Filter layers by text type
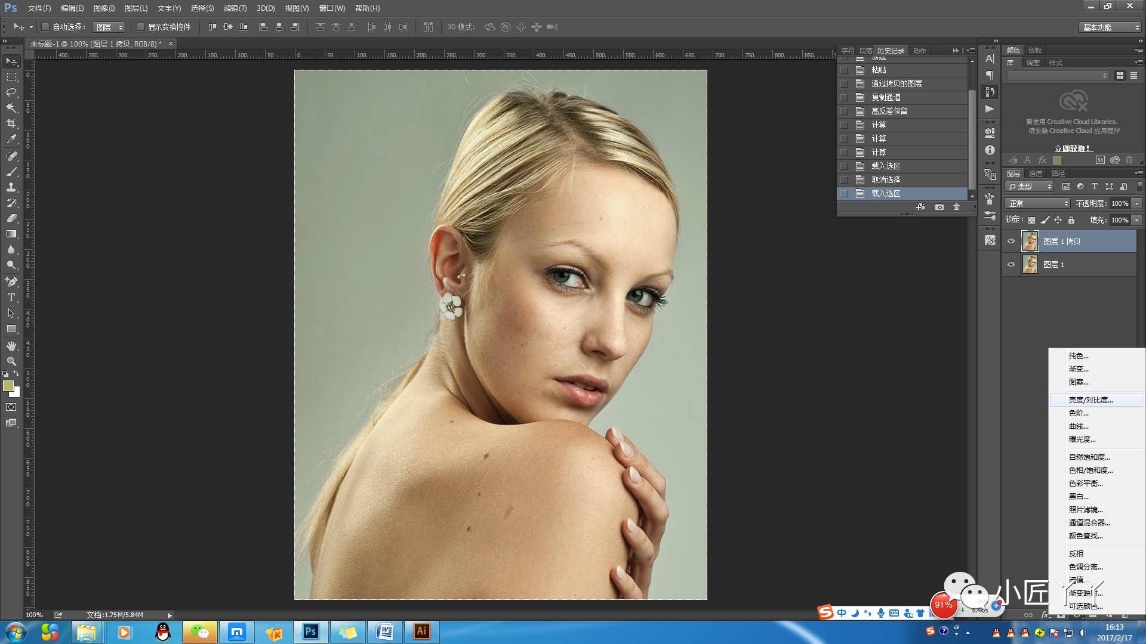Screen dimensions: 1146x644 click(x=1095, y=187)
